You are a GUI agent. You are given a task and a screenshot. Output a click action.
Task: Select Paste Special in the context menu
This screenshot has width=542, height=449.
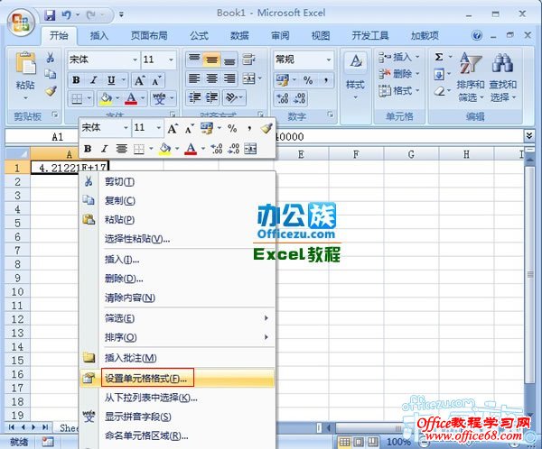[x=178, y=239]
